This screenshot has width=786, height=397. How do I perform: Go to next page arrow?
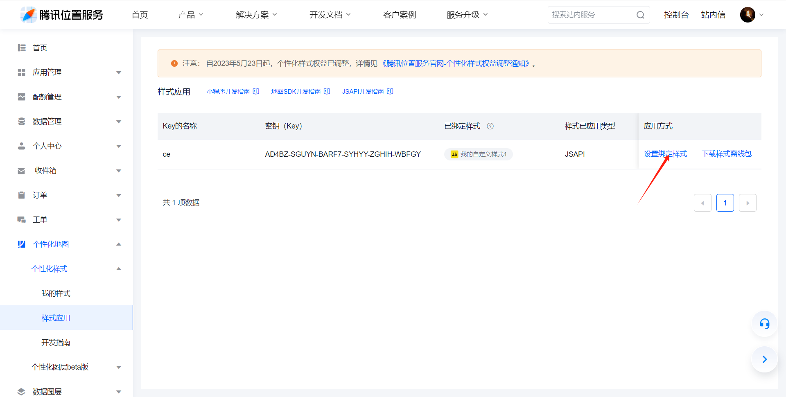click(x=748, y=203)
